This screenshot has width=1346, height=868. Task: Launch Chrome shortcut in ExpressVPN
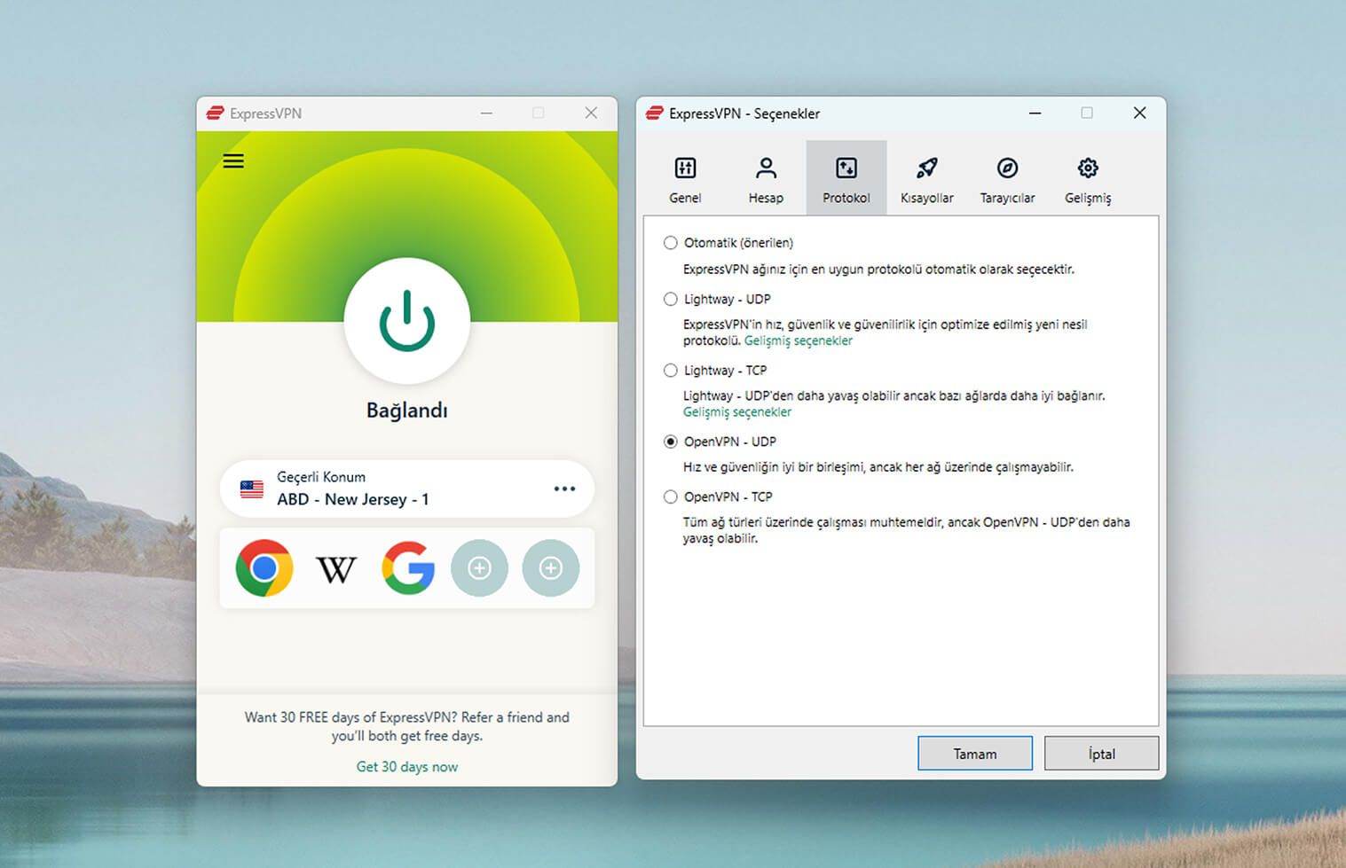(264, 567)
